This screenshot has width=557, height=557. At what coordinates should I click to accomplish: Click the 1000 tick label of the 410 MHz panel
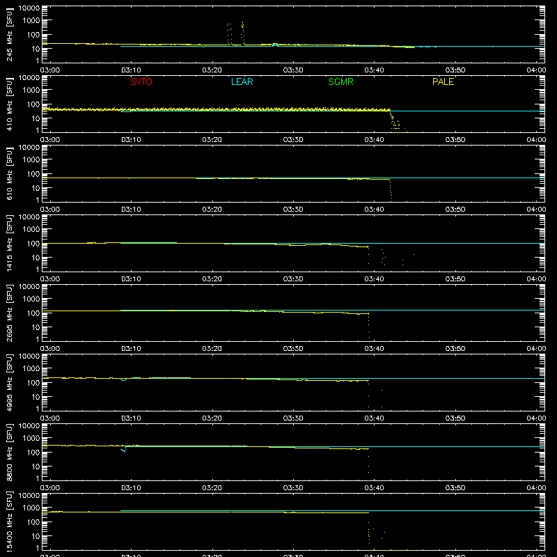(31, 91)
